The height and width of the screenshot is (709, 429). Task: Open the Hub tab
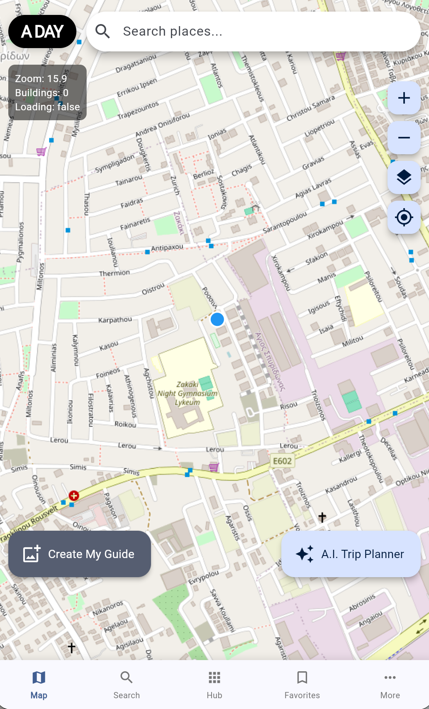point(214,685)
